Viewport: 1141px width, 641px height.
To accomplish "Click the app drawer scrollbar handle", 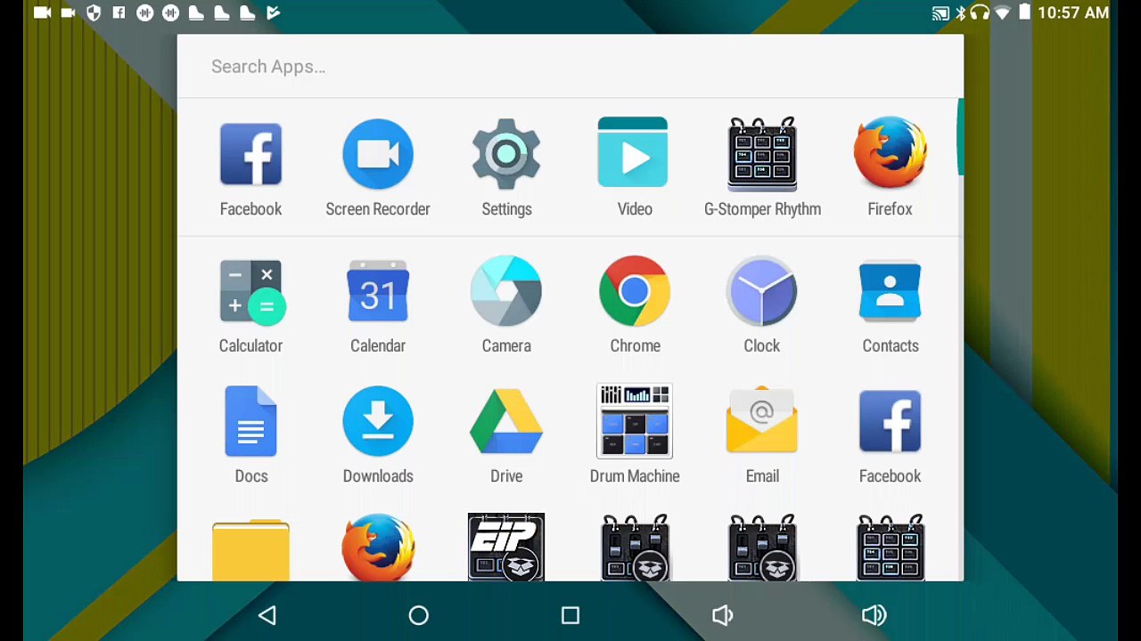I will (x=960, y=138).
